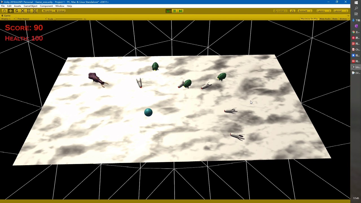The width and height of the screenshot is (361, 203).
Task: Switch to Unity taskbar entry
Action: [x=356, y=67]
